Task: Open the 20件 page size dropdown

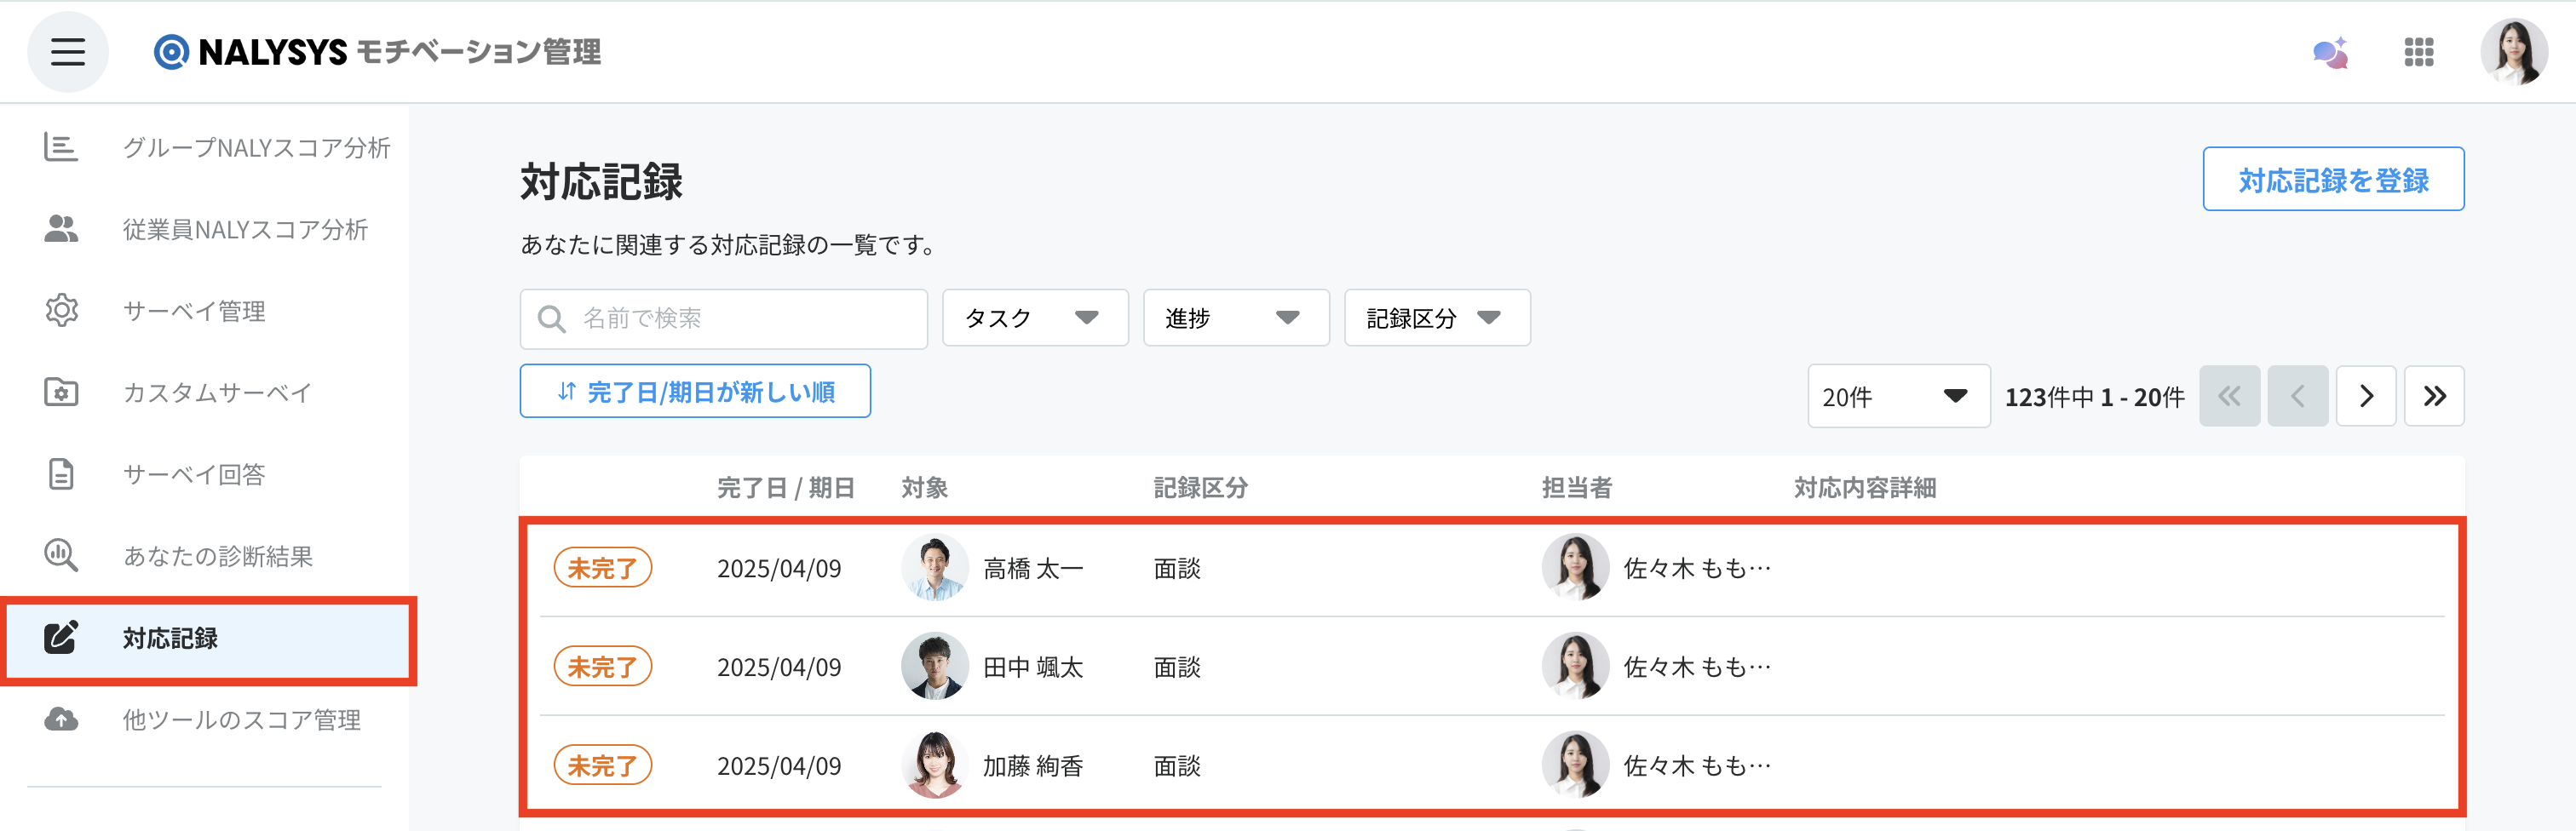Action: [x=1898, y=397]
